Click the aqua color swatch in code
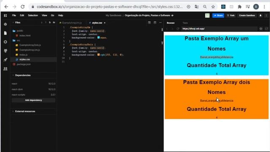 click(x=98, y=38)
